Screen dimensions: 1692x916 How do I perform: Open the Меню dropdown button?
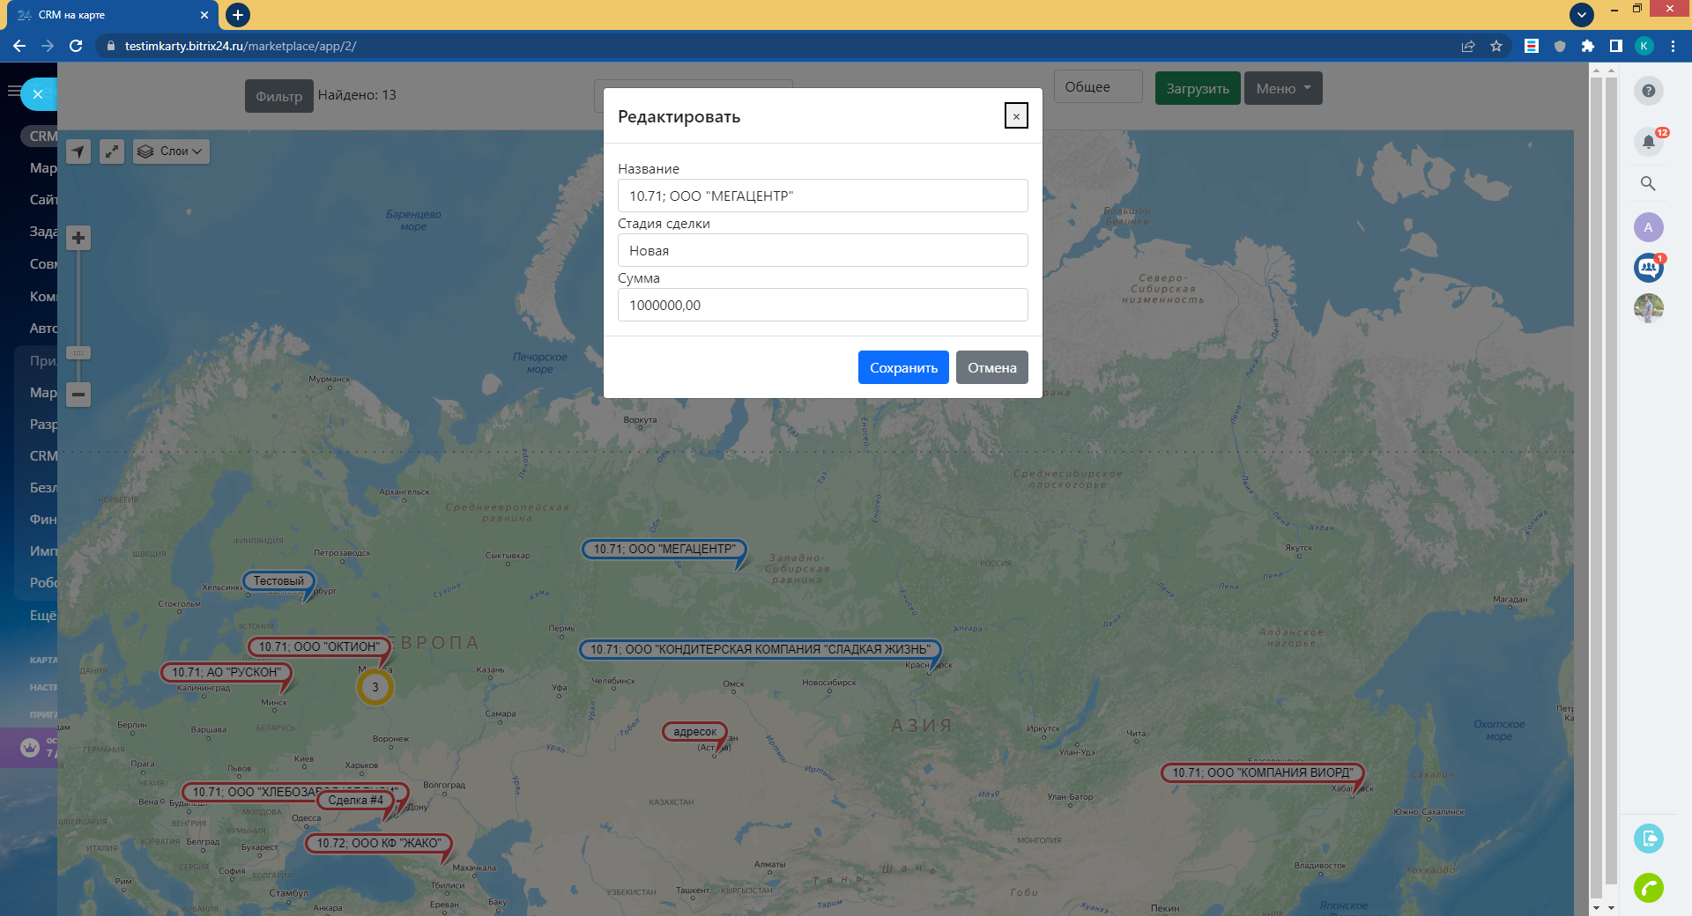click(1282, 88)
